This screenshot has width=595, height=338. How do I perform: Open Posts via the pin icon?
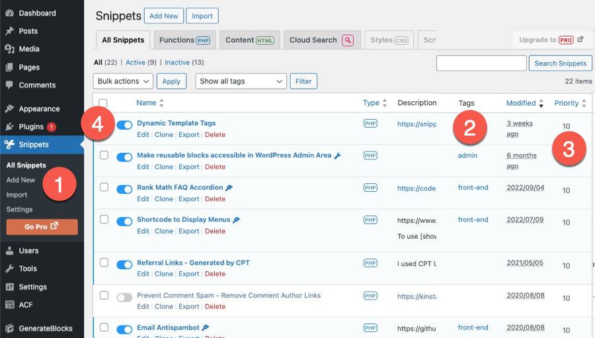click(9, 31)
